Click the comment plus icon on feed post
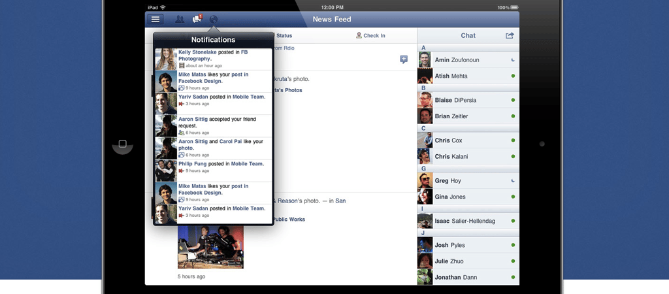The height and width of the screenshot is (294, 669). coord(404,59)
